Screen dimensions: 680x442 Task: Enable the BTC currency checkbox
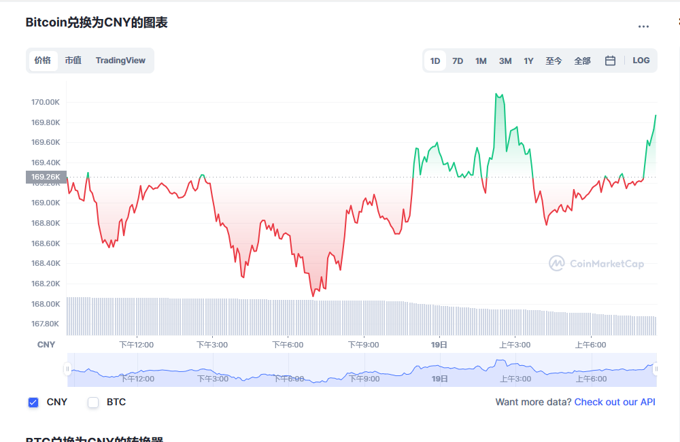click(94, 403)
